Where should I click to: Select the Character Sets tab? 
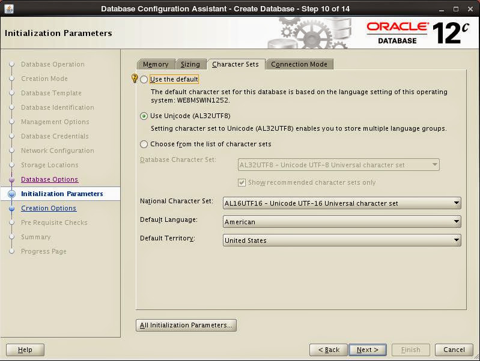(x=235, y=65)
